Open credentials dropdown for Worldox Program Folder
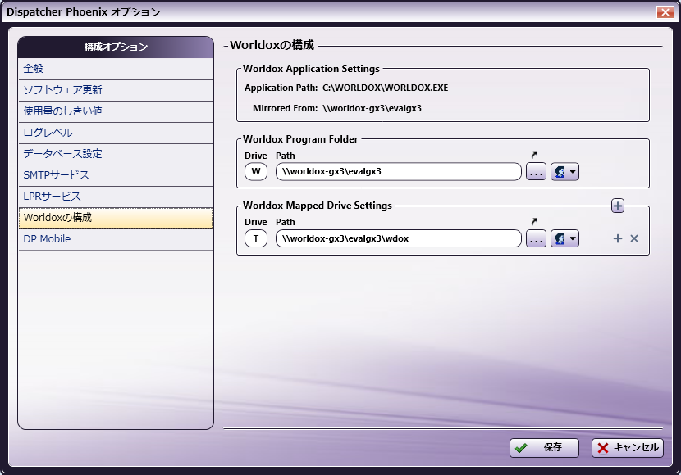The height and width of the screenshot is (475, 681). pos(564,172)
